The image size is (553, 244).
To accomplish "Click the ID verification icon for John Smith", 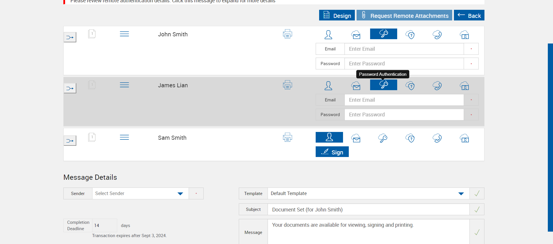I will pyautogui.click(x=464, y=35).
